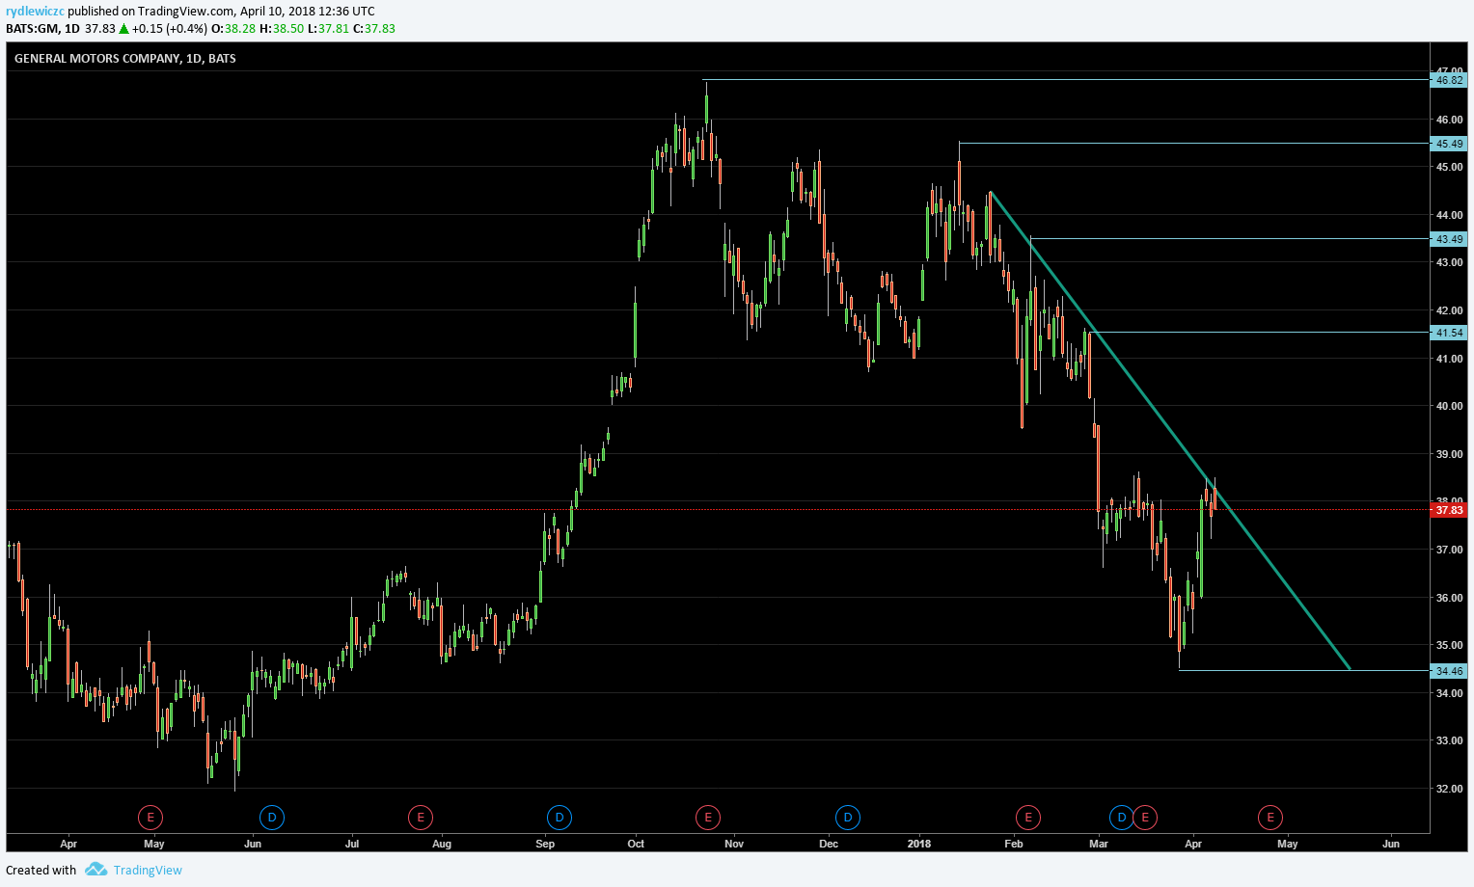Image resolution: width=1474 pixels, height=887 pixels.
Task: Select the 41.54 price level label
Action: click(x=1448, y=333)
